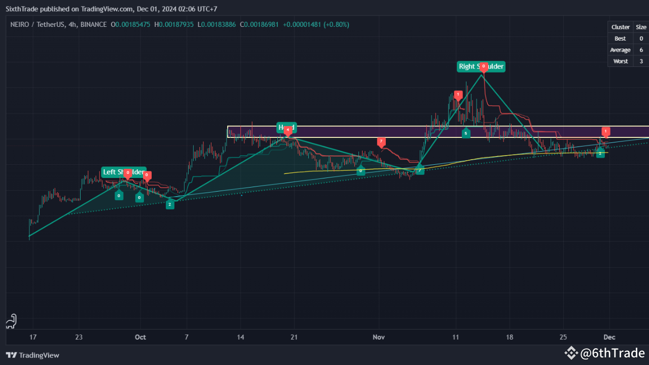The width and height of the screenshot is (649, 365).
Task: Click the Worst row in the cluster table
Action: (620, 61)
